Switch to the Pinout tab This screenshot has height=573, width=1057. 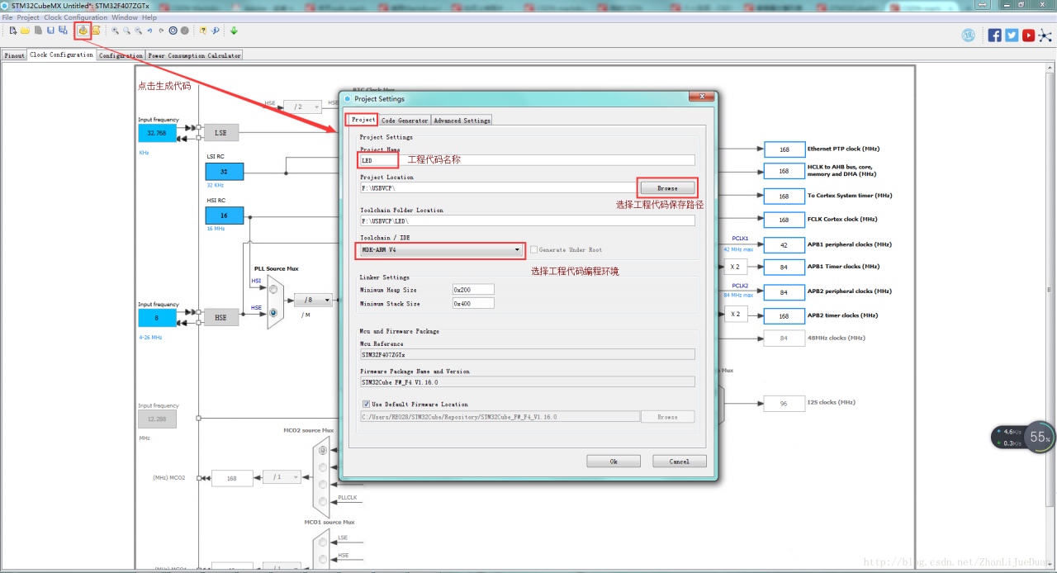(x=14, y=55)
